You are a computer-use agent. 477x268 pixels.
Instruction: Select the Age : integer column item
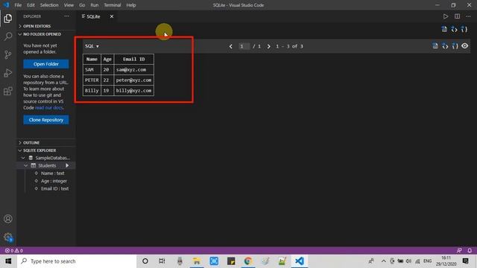54,181
